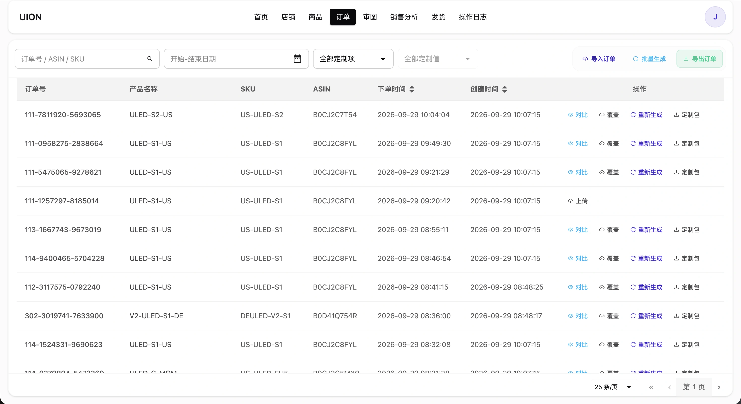Viewport: 741px width, 404px height.
Task: Click 重新生成 for order 114-9400465-5704228
Action: pyautogui.click(x=646, y=259)
